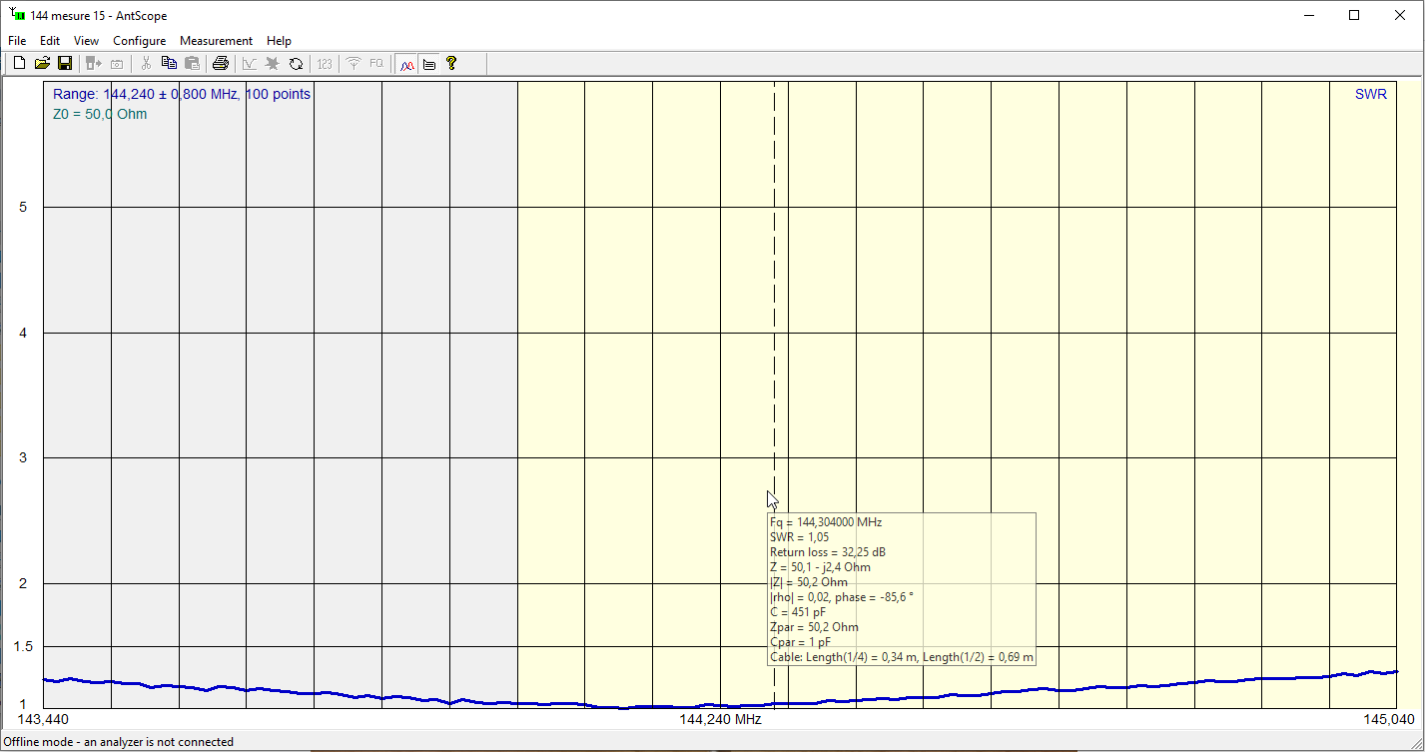Click the SWR graph label
This screenshot has width=1425, height=752.
(x=1371, y=94)
